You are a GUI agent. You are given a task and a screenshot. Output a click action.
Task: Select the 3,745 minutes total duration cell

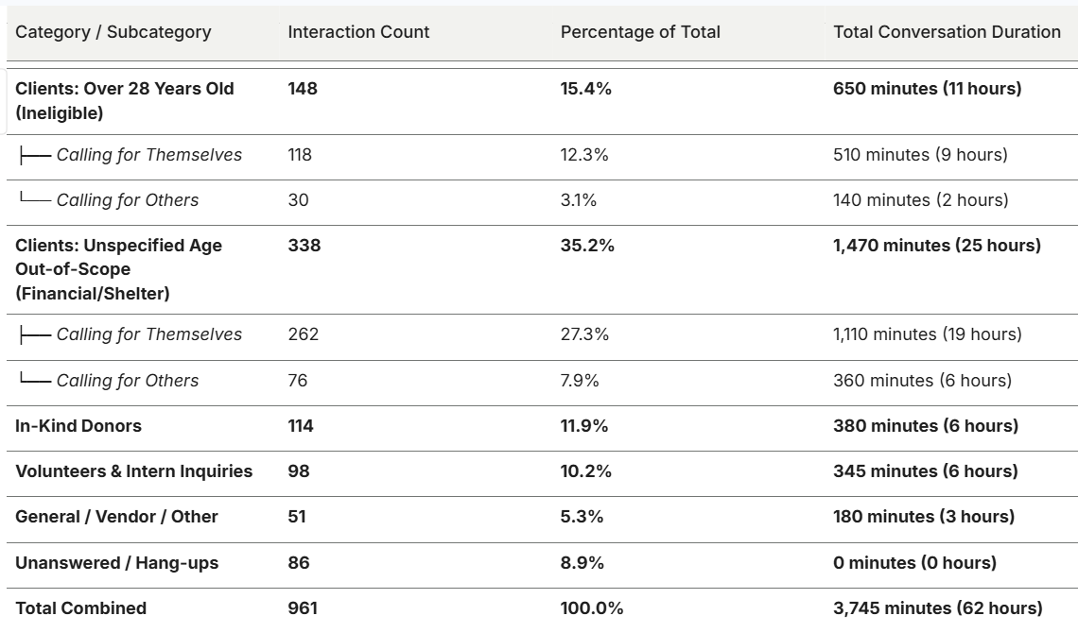938,608
